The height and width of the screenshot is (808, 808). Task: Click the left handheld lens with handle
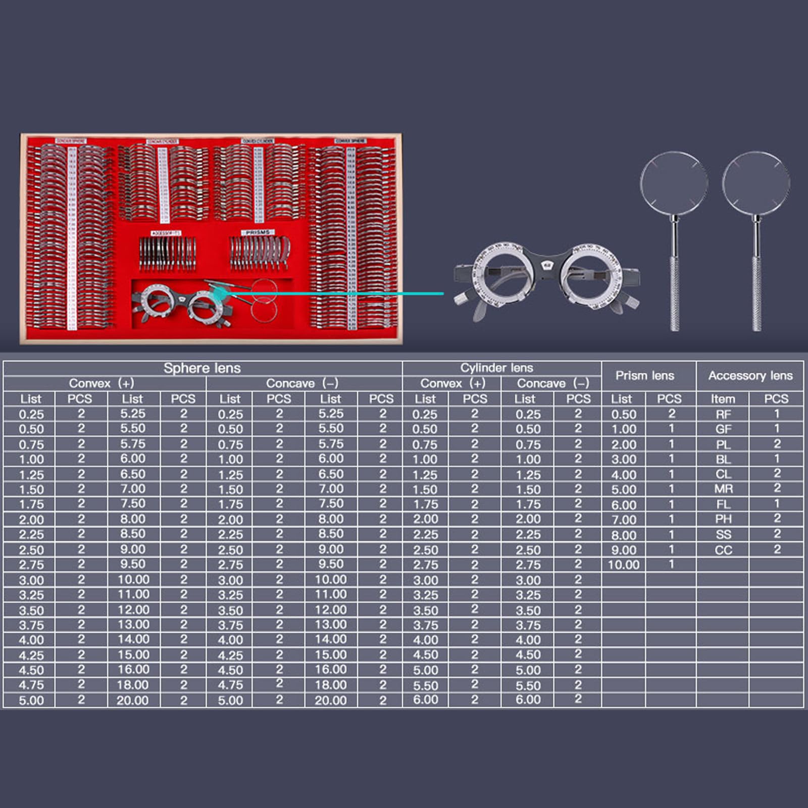[x=674, y=241]
